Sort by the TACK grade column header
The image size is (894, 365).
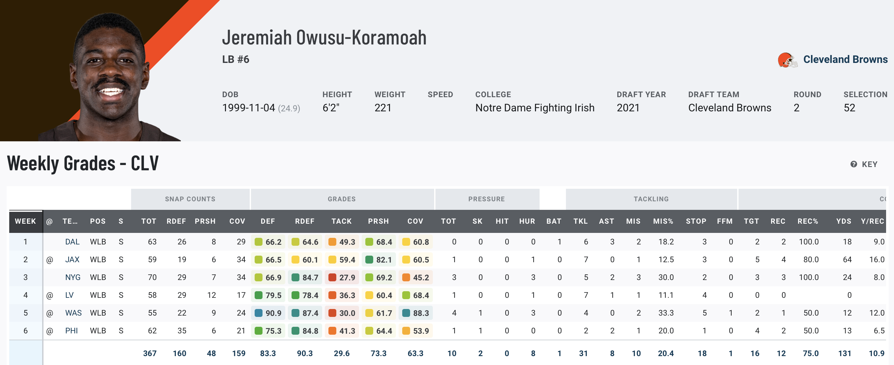pyautogui.click(x=342, y=221)
